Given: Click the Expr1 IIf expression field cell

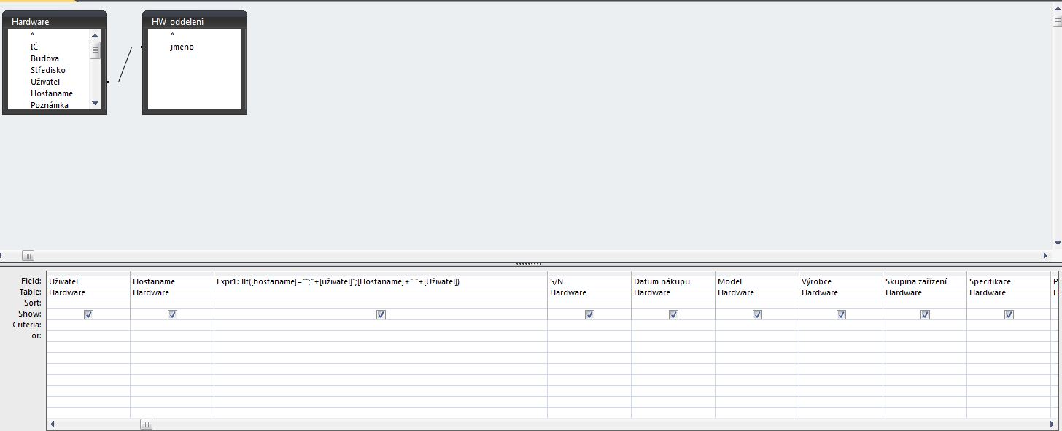Looking at the screenshot, I should point(380,281).
